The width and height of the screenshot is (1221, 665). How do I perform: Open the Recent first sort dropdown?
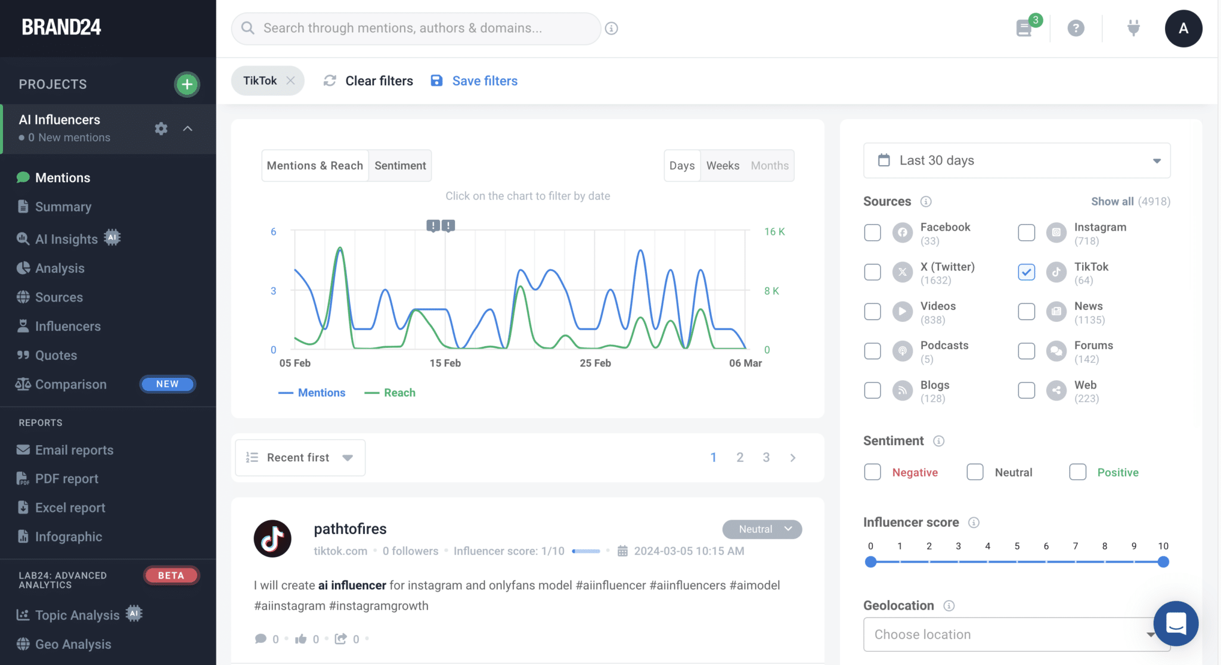300,458
